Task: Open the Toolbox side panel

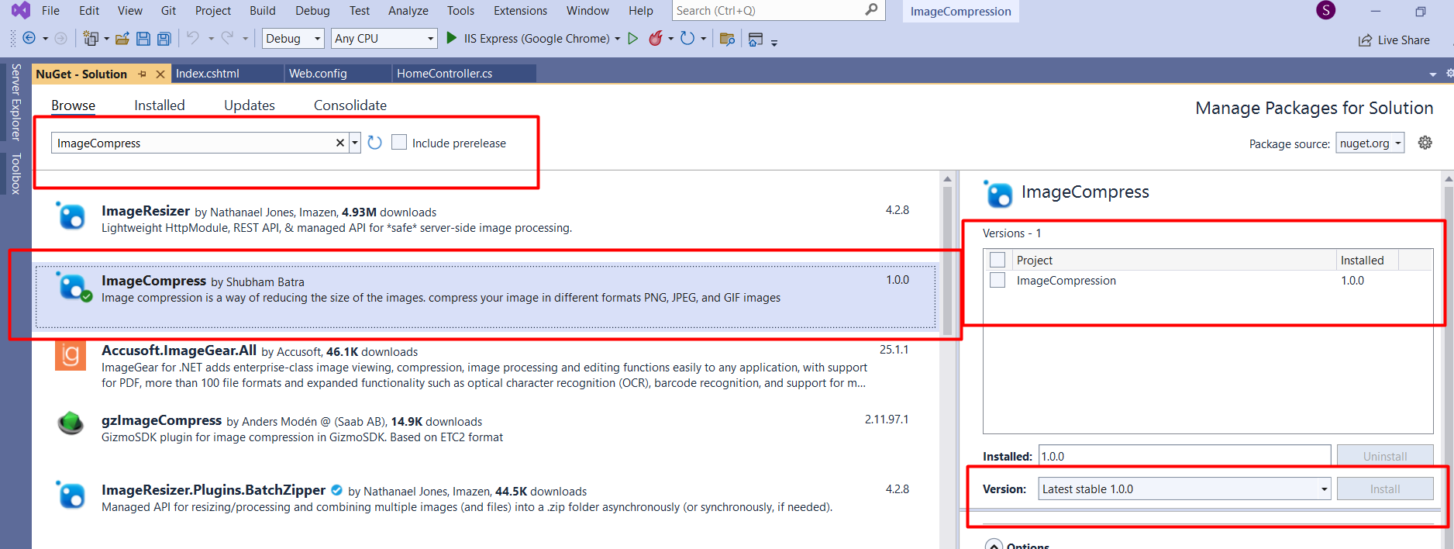Action: pyautogui.click(x=16, y=174)
